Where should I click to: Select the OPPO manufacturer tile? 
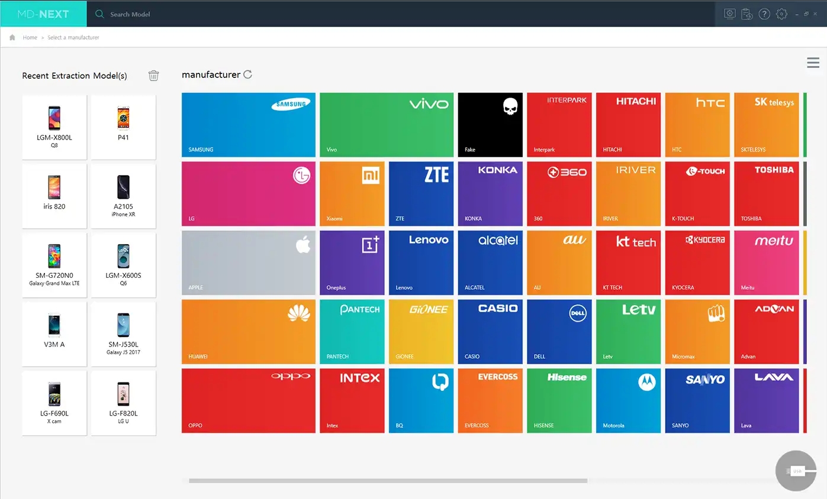coord(248,401)
